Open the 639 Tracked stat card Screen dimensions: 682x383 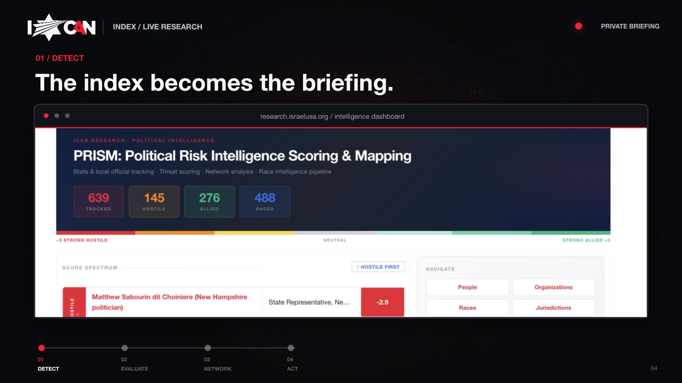98,202
